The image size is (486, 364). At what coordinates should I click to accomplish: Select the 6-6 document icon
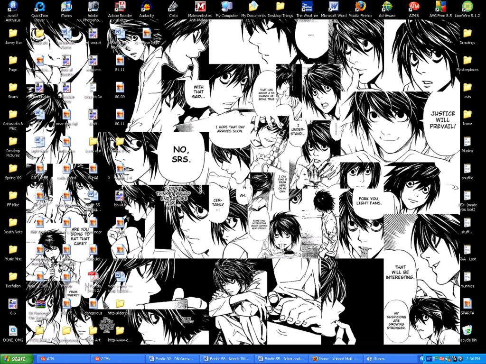[13, 307]
